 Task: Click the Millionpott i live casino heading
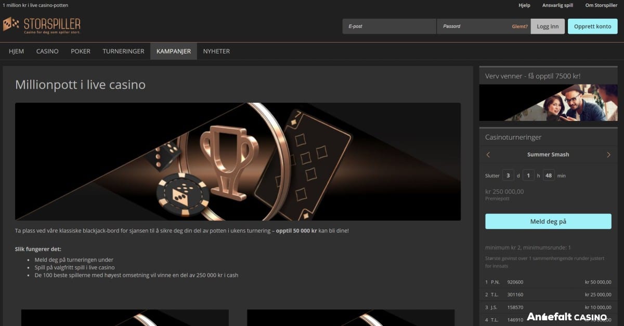[80, 85]
